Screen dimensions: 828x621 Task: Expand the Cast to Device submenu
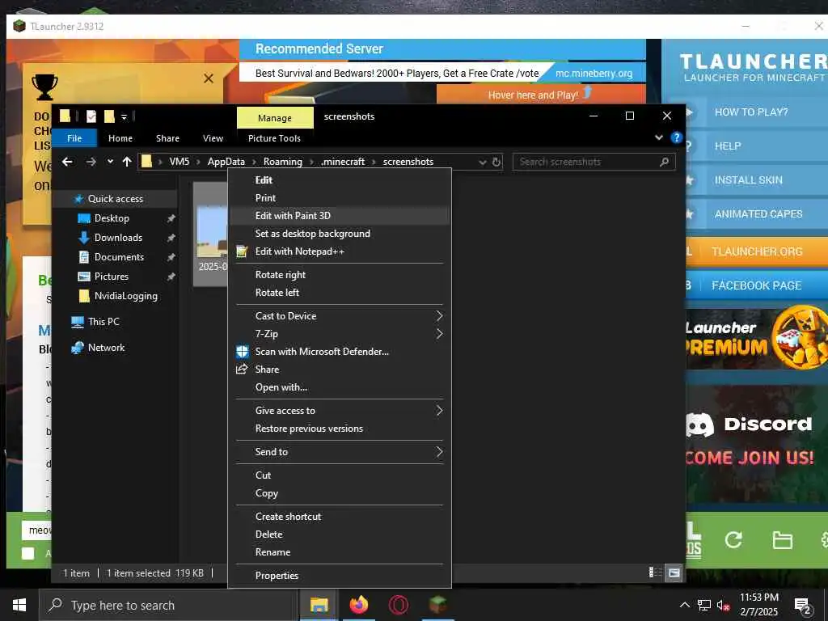point(339,316)
